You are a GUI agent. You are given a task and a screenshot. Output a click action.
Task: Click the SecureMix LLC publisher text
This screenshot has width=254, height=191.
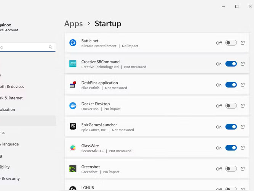pyautogui.click(x=93, y=151)
